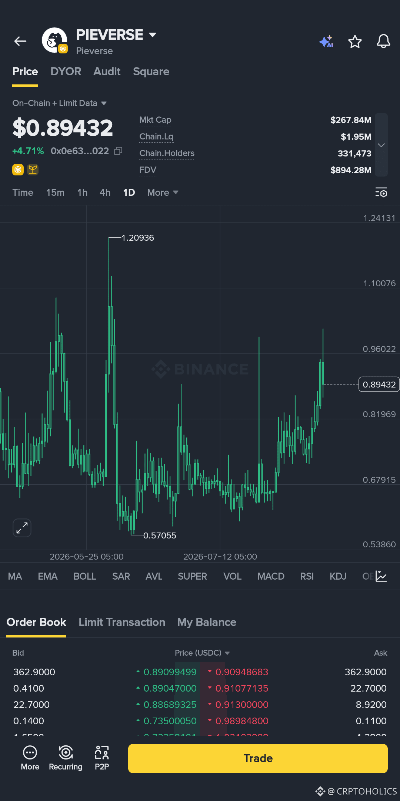
Task: Tap ask price 0.91077135
Action: coord(241,688)
